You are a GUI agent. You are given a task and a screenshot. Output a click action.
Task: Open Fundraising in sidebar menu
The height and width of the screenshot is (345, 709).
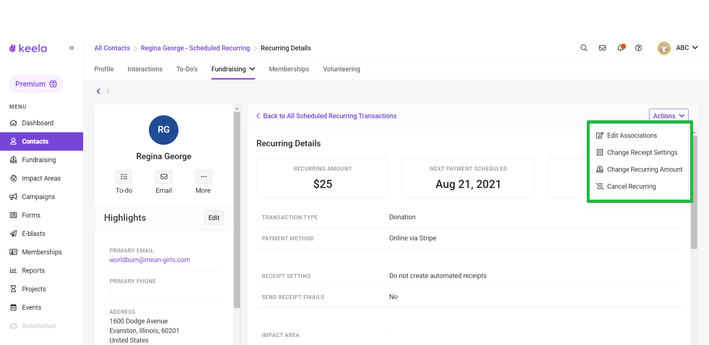pos(41,160)
